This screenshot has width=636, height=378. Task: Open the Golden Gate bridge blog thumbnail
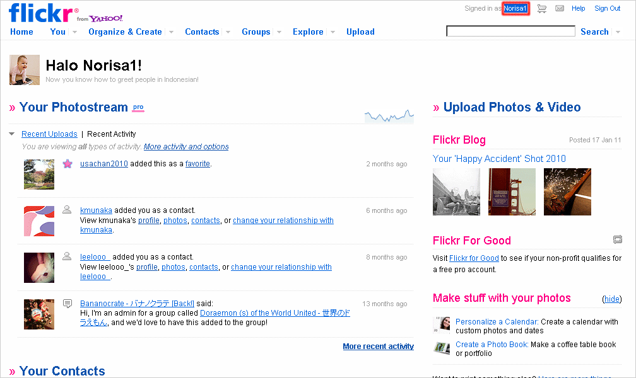512,192
